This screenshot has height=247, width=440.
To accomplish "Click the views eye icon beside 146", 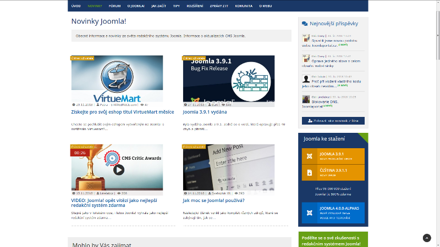I will 223,105.
